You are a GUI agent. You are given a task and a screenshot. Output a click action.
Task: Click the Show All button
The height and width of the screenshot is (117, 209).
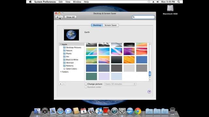71,17
